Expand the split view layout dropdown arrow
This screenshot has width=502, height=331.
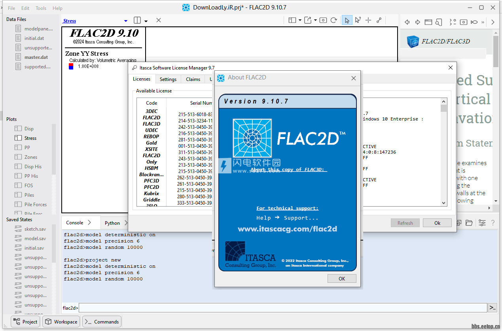coord(146,21)
